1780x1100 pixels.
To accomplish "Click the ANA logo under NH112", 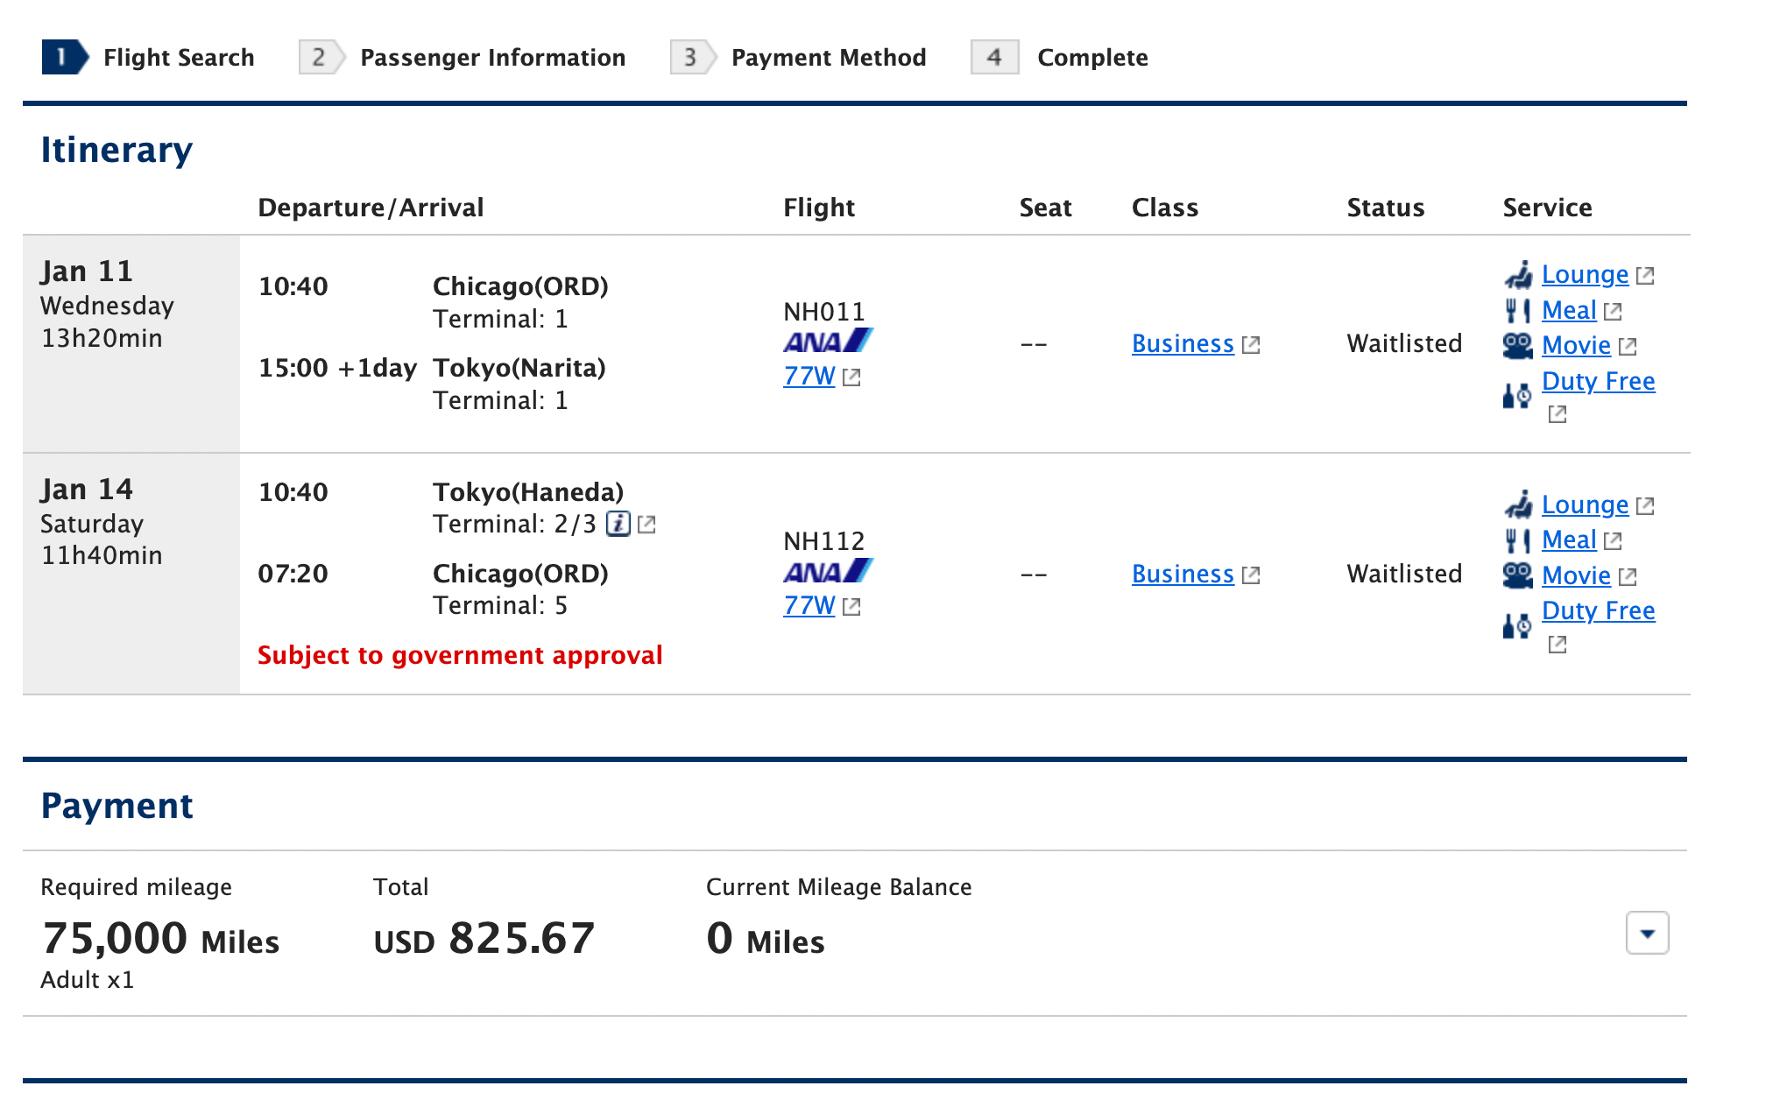I will 828,571.
